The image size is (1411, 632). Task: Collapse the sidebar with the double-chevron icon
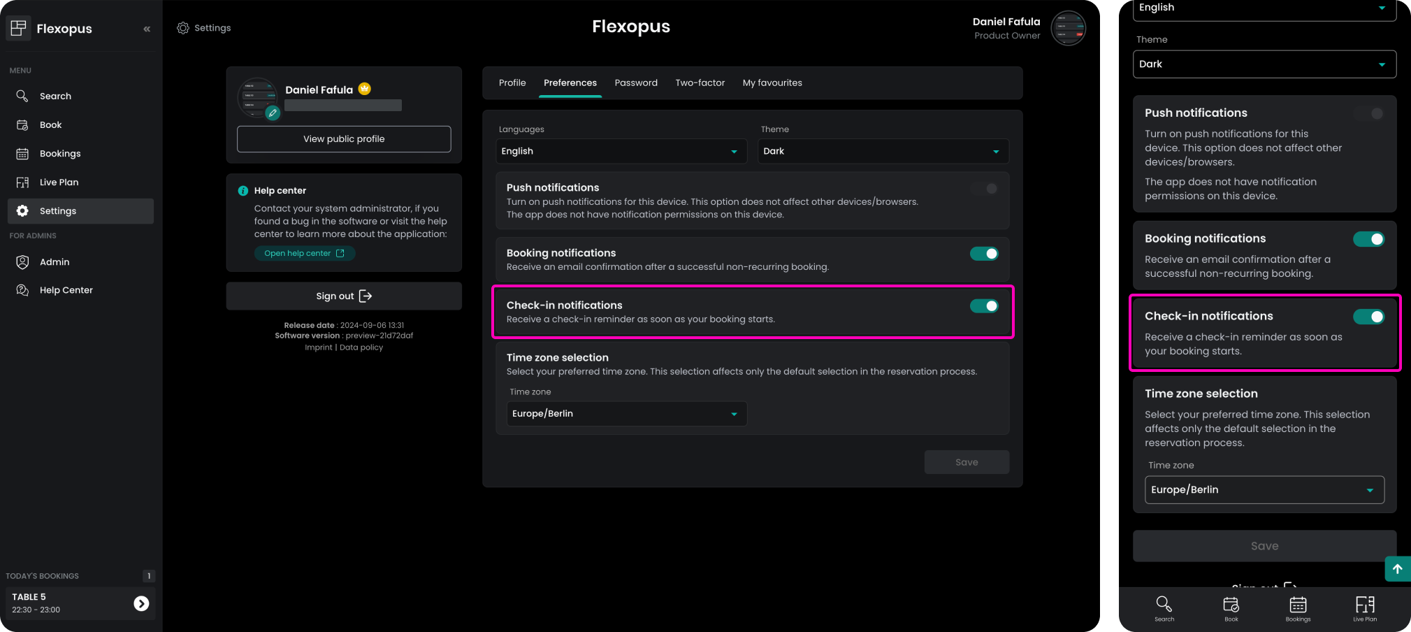(147, 29)
